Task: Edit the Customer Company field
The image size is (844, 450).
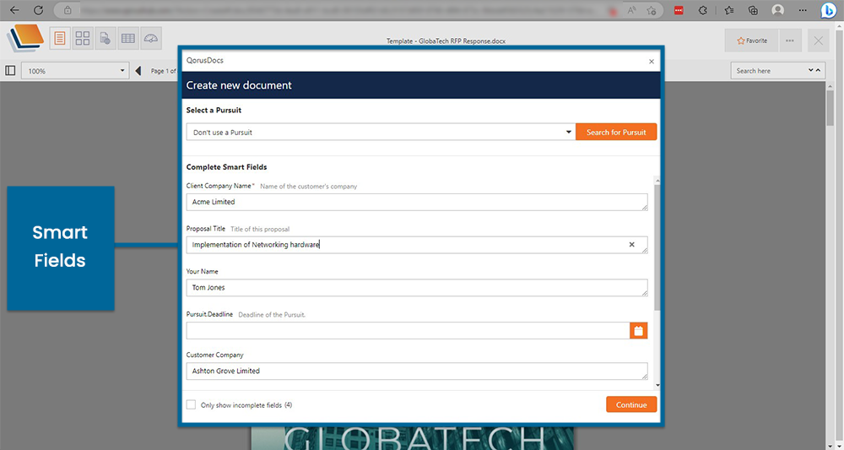Action: click(x=417, y=371)
